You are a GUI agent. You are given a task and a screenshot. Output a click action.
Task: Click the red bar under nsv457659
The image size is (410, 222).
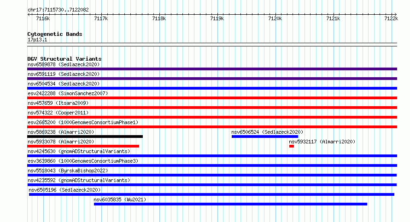coord(212,108)
